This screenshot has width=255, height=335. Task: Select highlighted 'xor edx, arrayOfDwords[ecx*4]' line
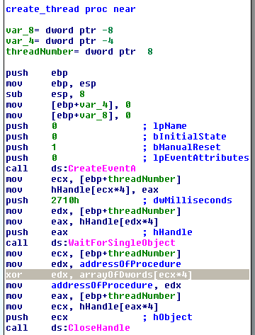[x=127, y=275]
